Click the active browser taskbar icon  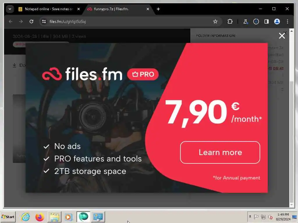tap(84, 217)
